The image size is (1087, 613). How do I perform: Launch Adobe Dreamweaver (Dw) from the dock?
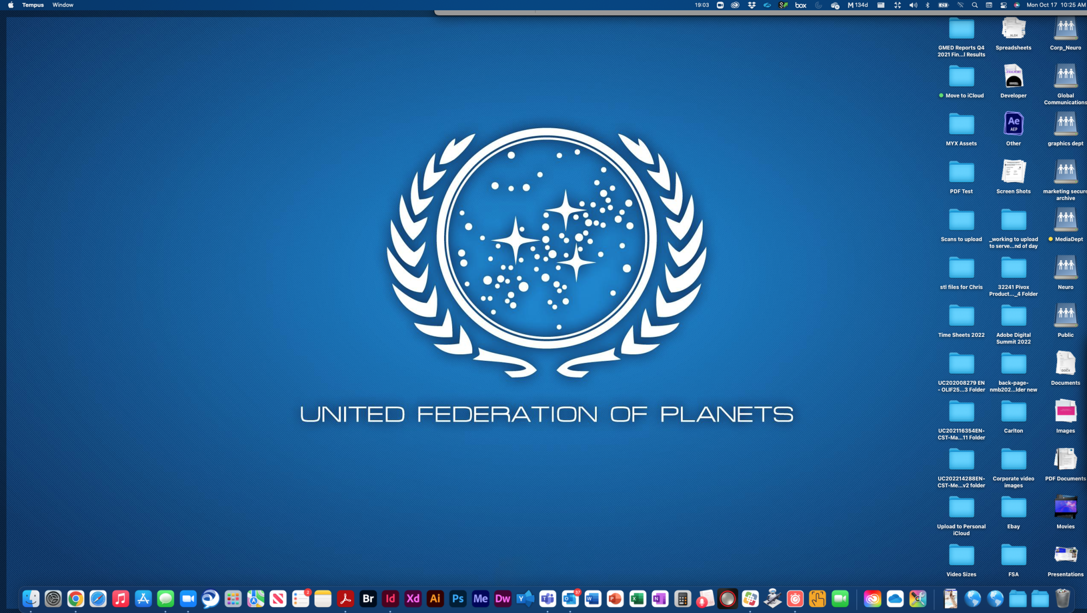click(x=503, y=599)
